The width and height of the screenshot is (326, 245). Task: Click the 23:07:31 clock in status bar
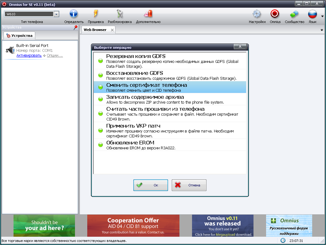[x=296, y=241]
